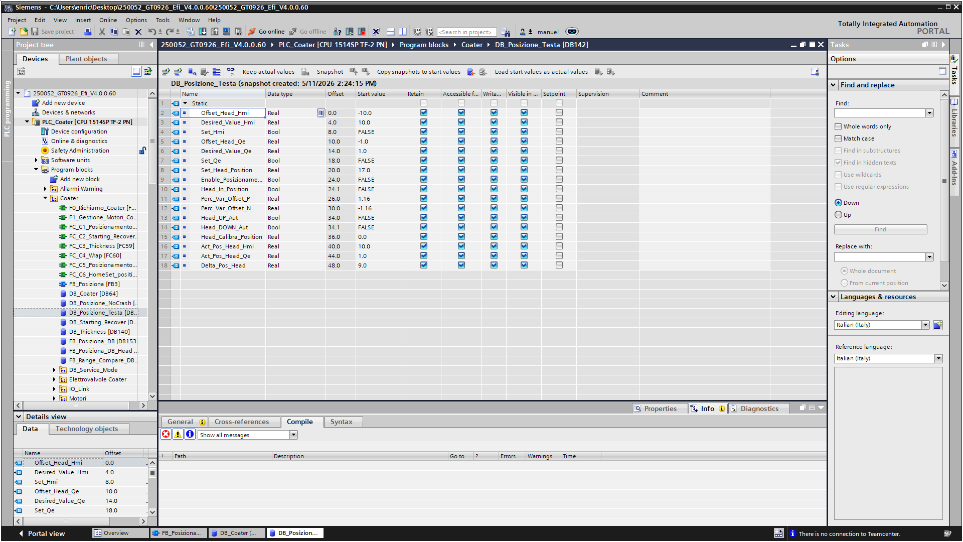This screenshot has width=963, height=542.
Task: Click the Search in project field
Action: (x=466, y=32)
